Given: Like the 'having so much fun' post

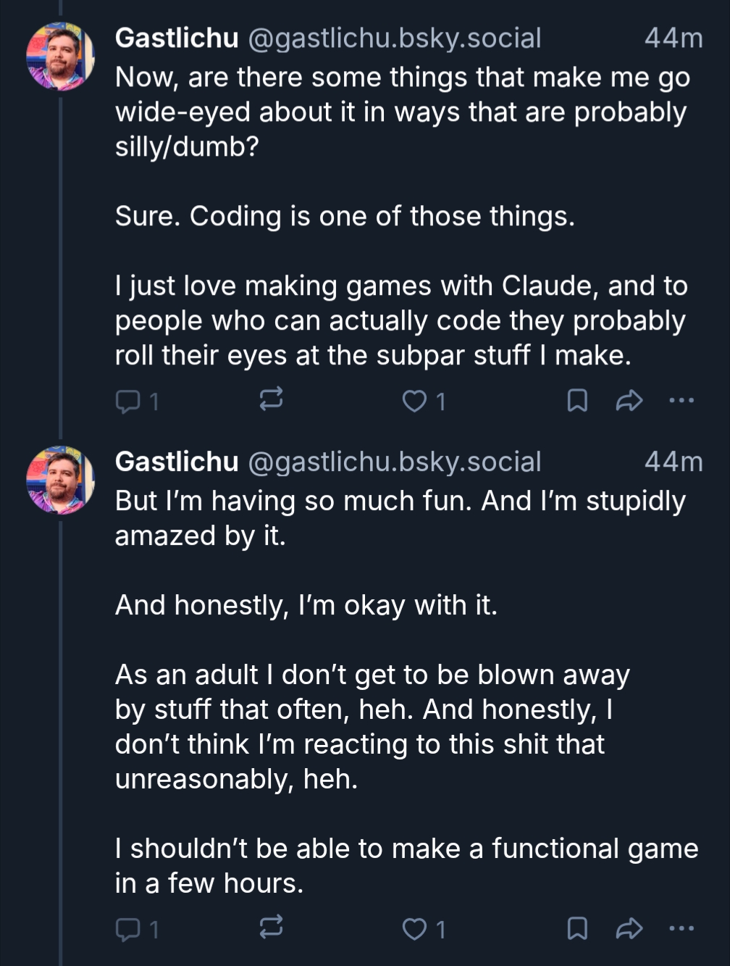Looking at the screenshot, I should pyautogui.click(x=414, y=929).
